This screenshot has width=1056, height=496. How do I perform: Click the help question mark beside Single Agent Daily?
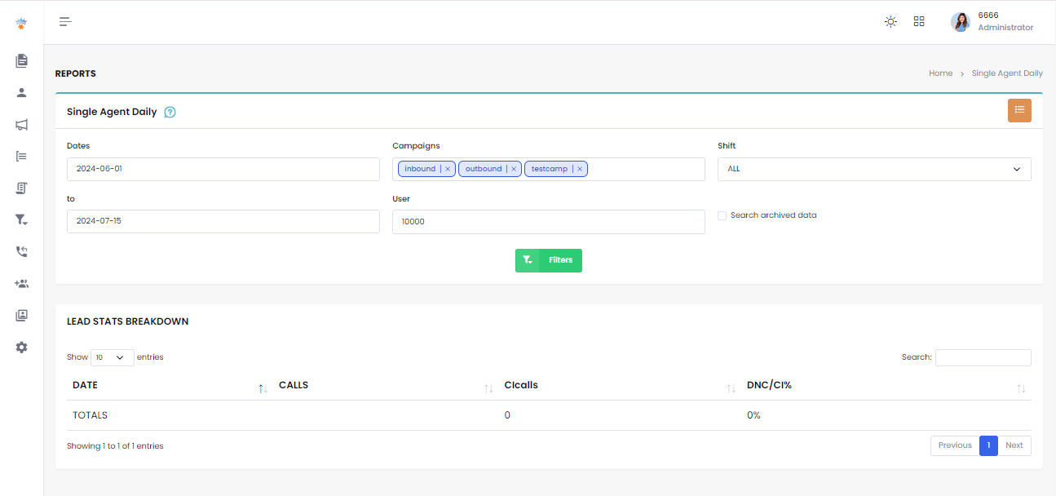tap(170, 113)
